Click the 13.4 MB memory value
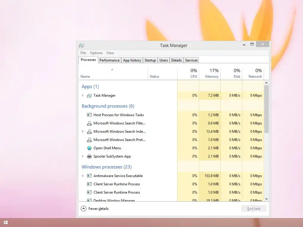Screen dimensions: 303x227 click(212, 132)
